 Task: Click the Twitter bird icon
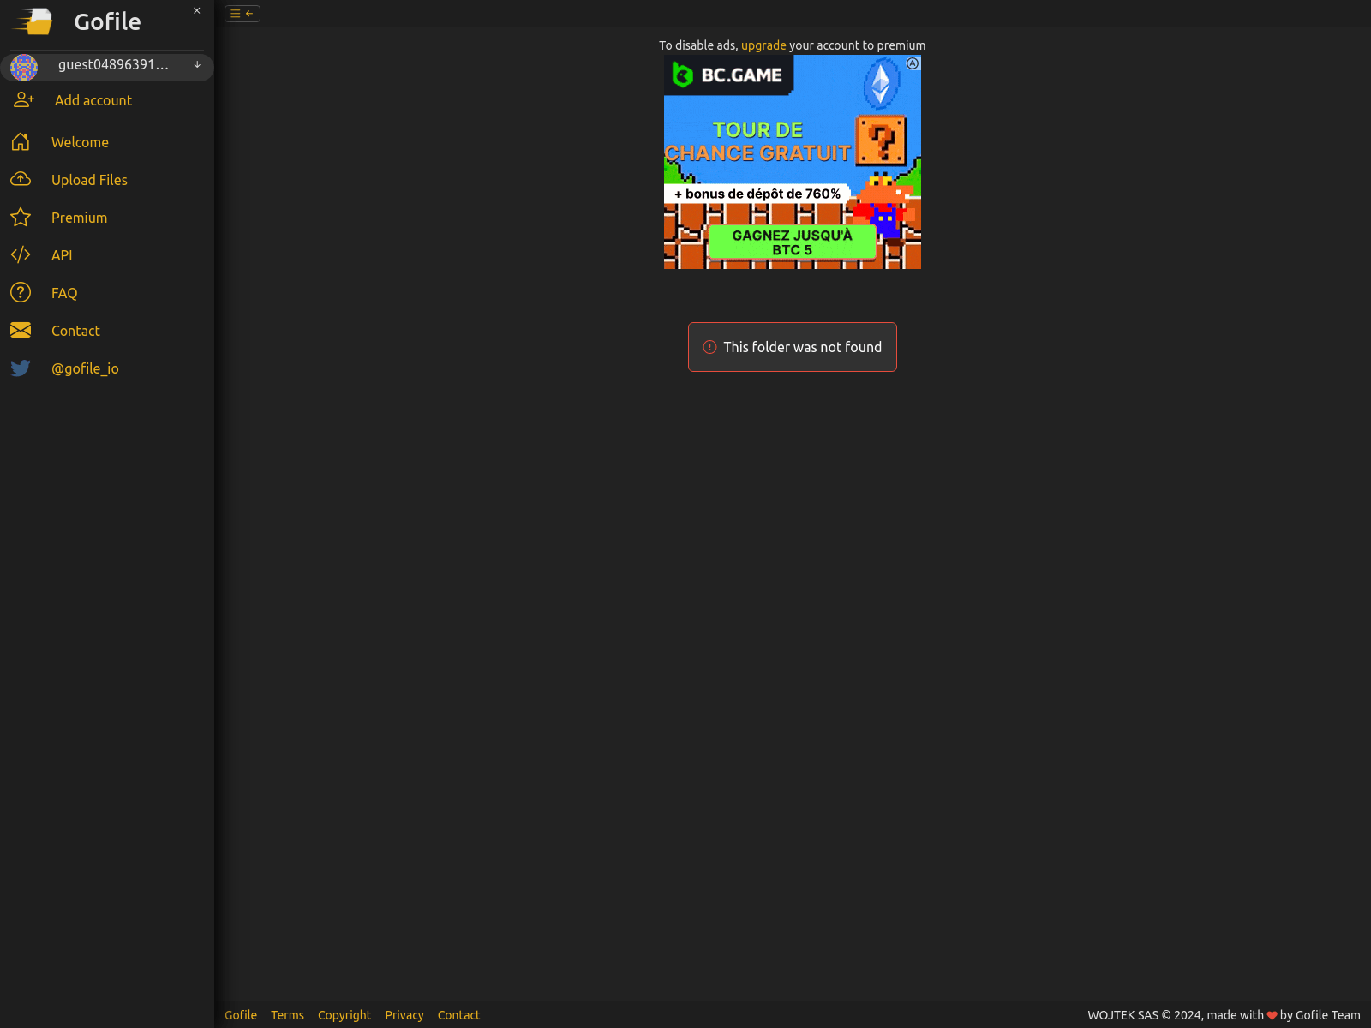click(x=21, y=368)
